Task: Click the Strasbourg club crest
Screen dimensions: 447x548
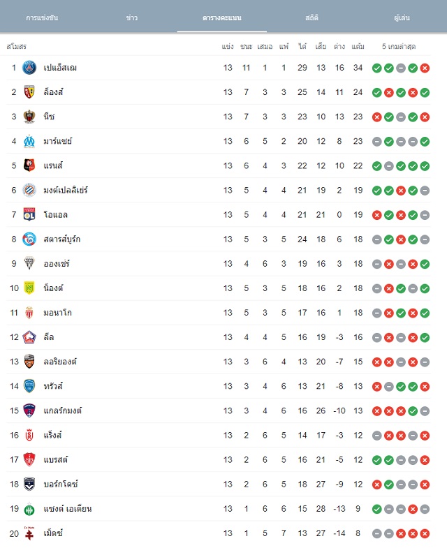Action: click(x=29, y=239)
